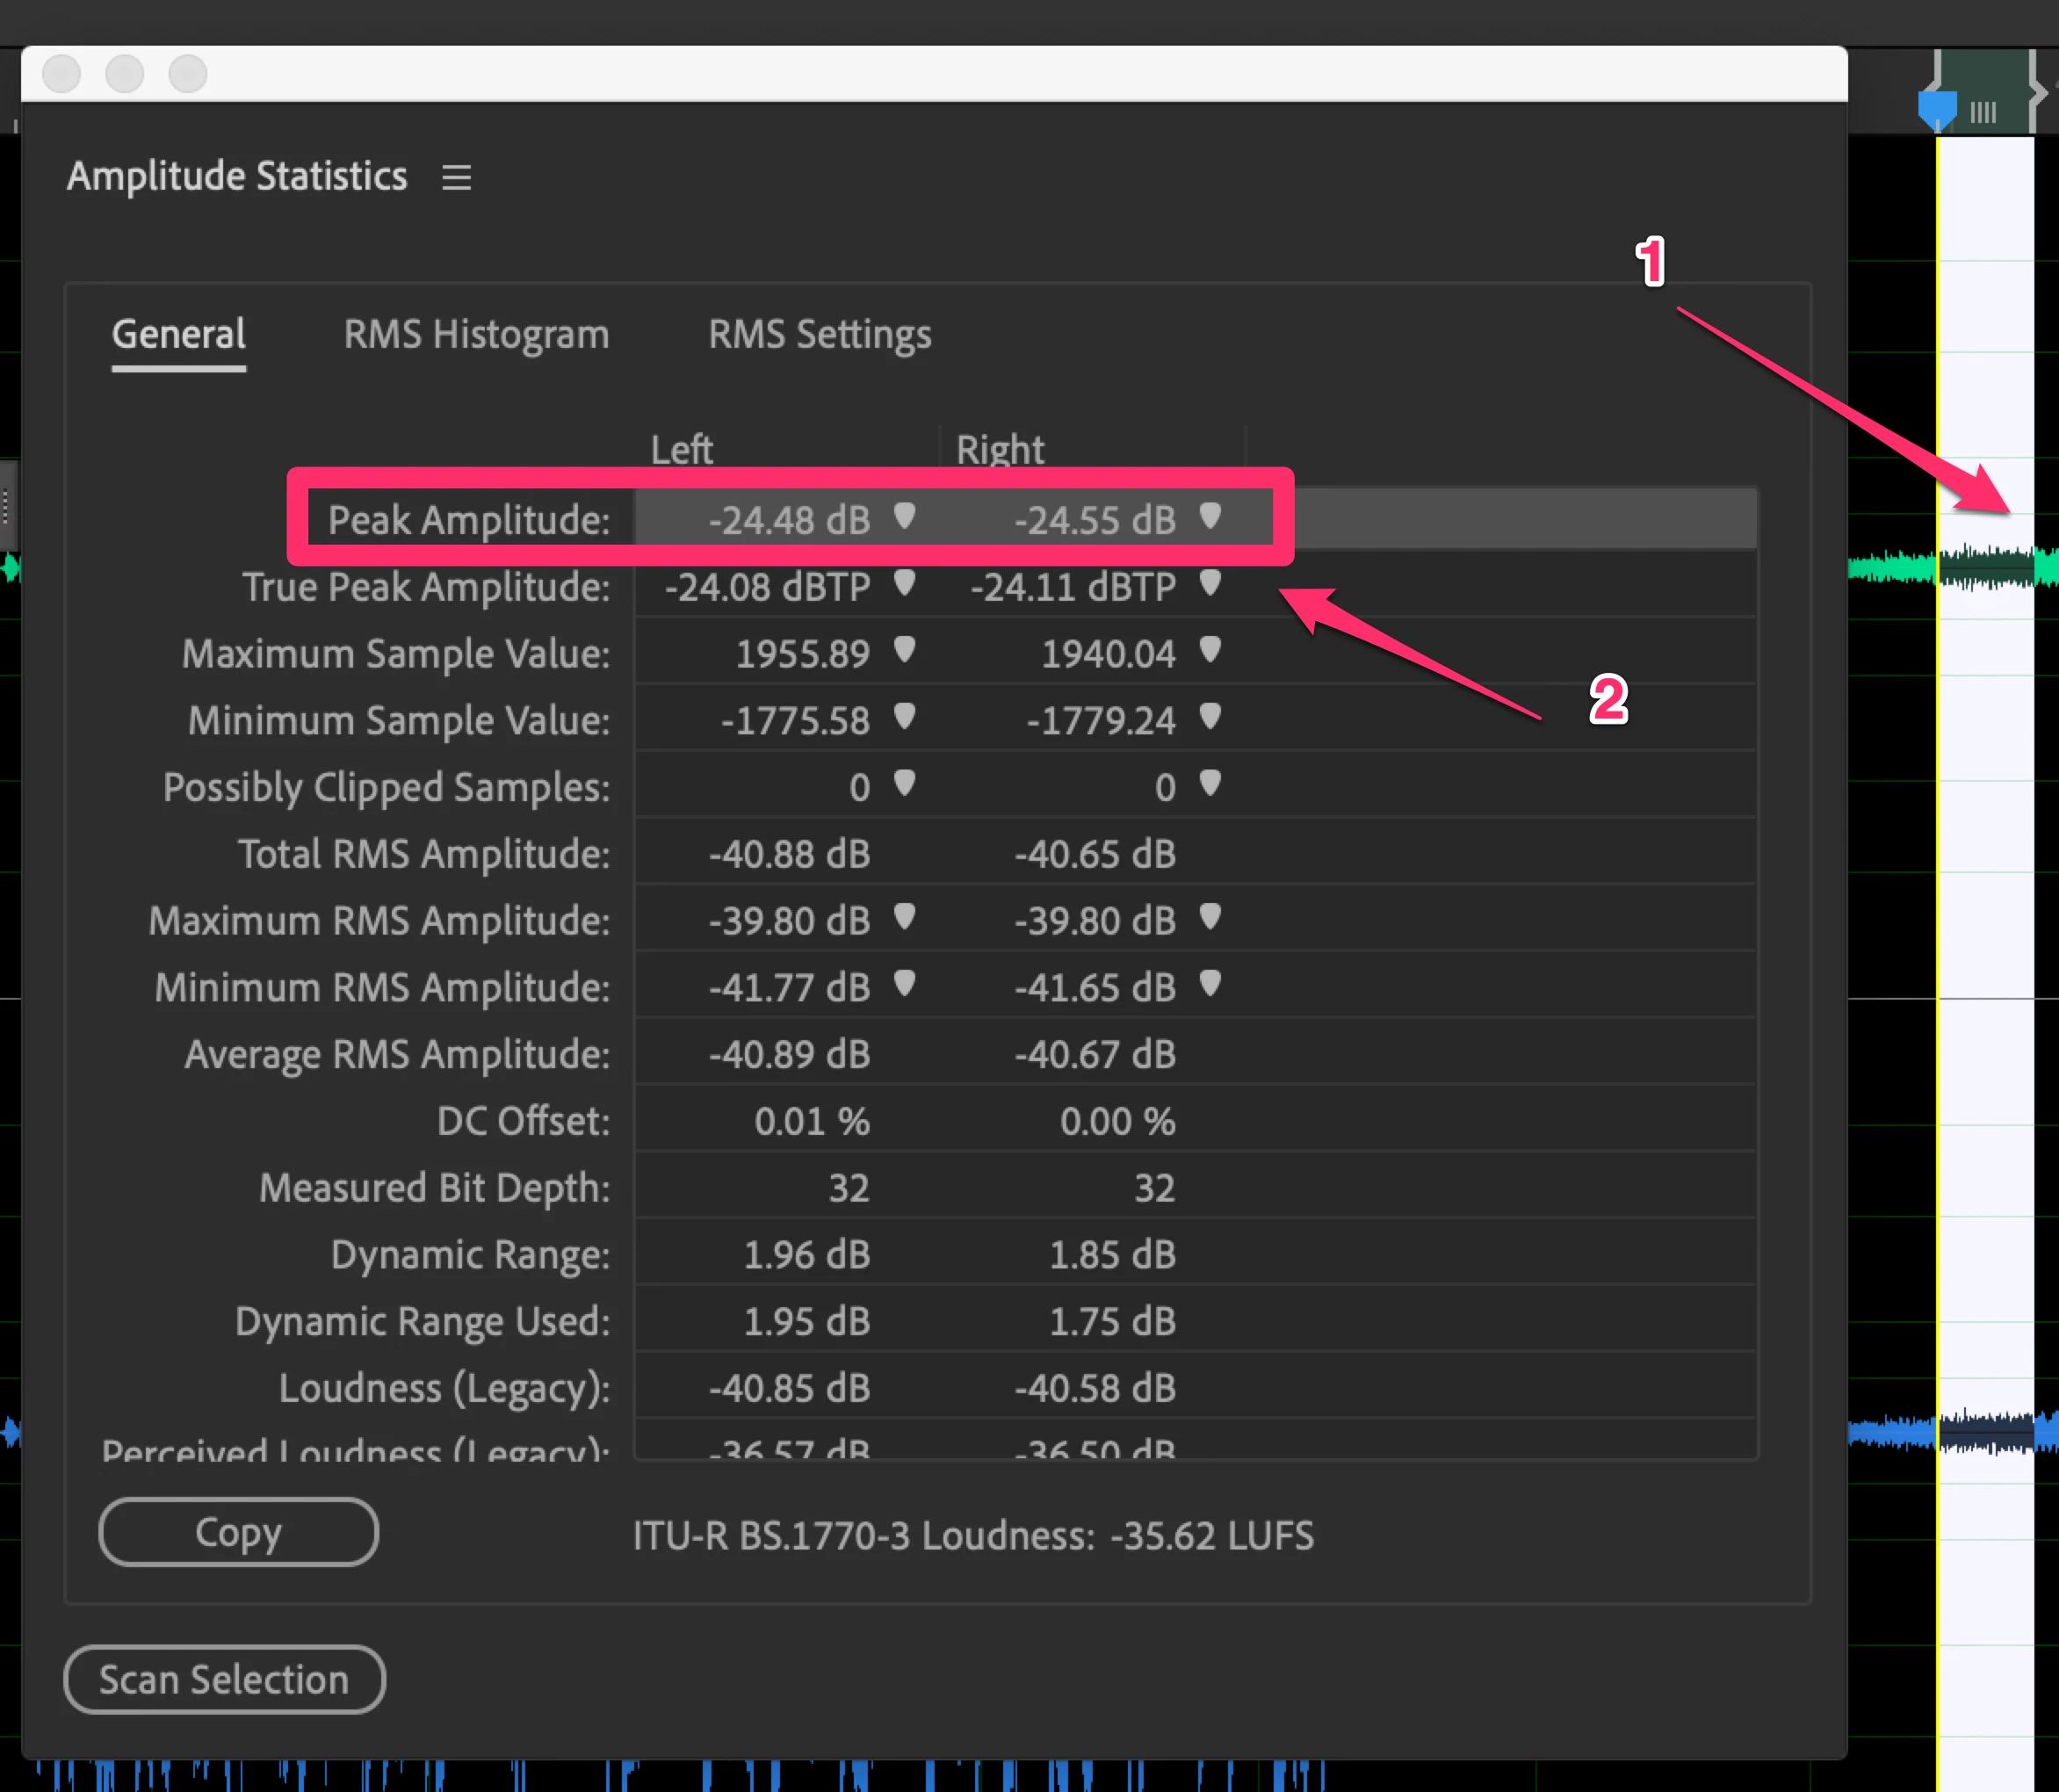The width and height of the screenshot is (2059, 1792).
Task: Click Right Maximum RMS Amplitude marker icon
Action: 1210,917
